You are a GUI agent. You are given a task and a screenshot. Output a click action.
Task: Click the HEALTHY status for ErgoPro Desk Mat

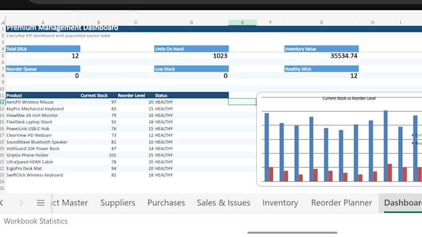191,168
